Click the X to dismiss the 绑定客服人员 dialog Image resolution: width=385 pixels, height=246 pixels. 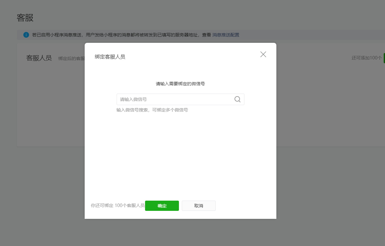tap(263, 54)
